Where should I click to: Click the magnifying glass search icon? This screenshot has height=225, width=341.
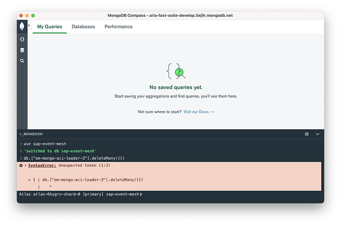pos(22,61)
